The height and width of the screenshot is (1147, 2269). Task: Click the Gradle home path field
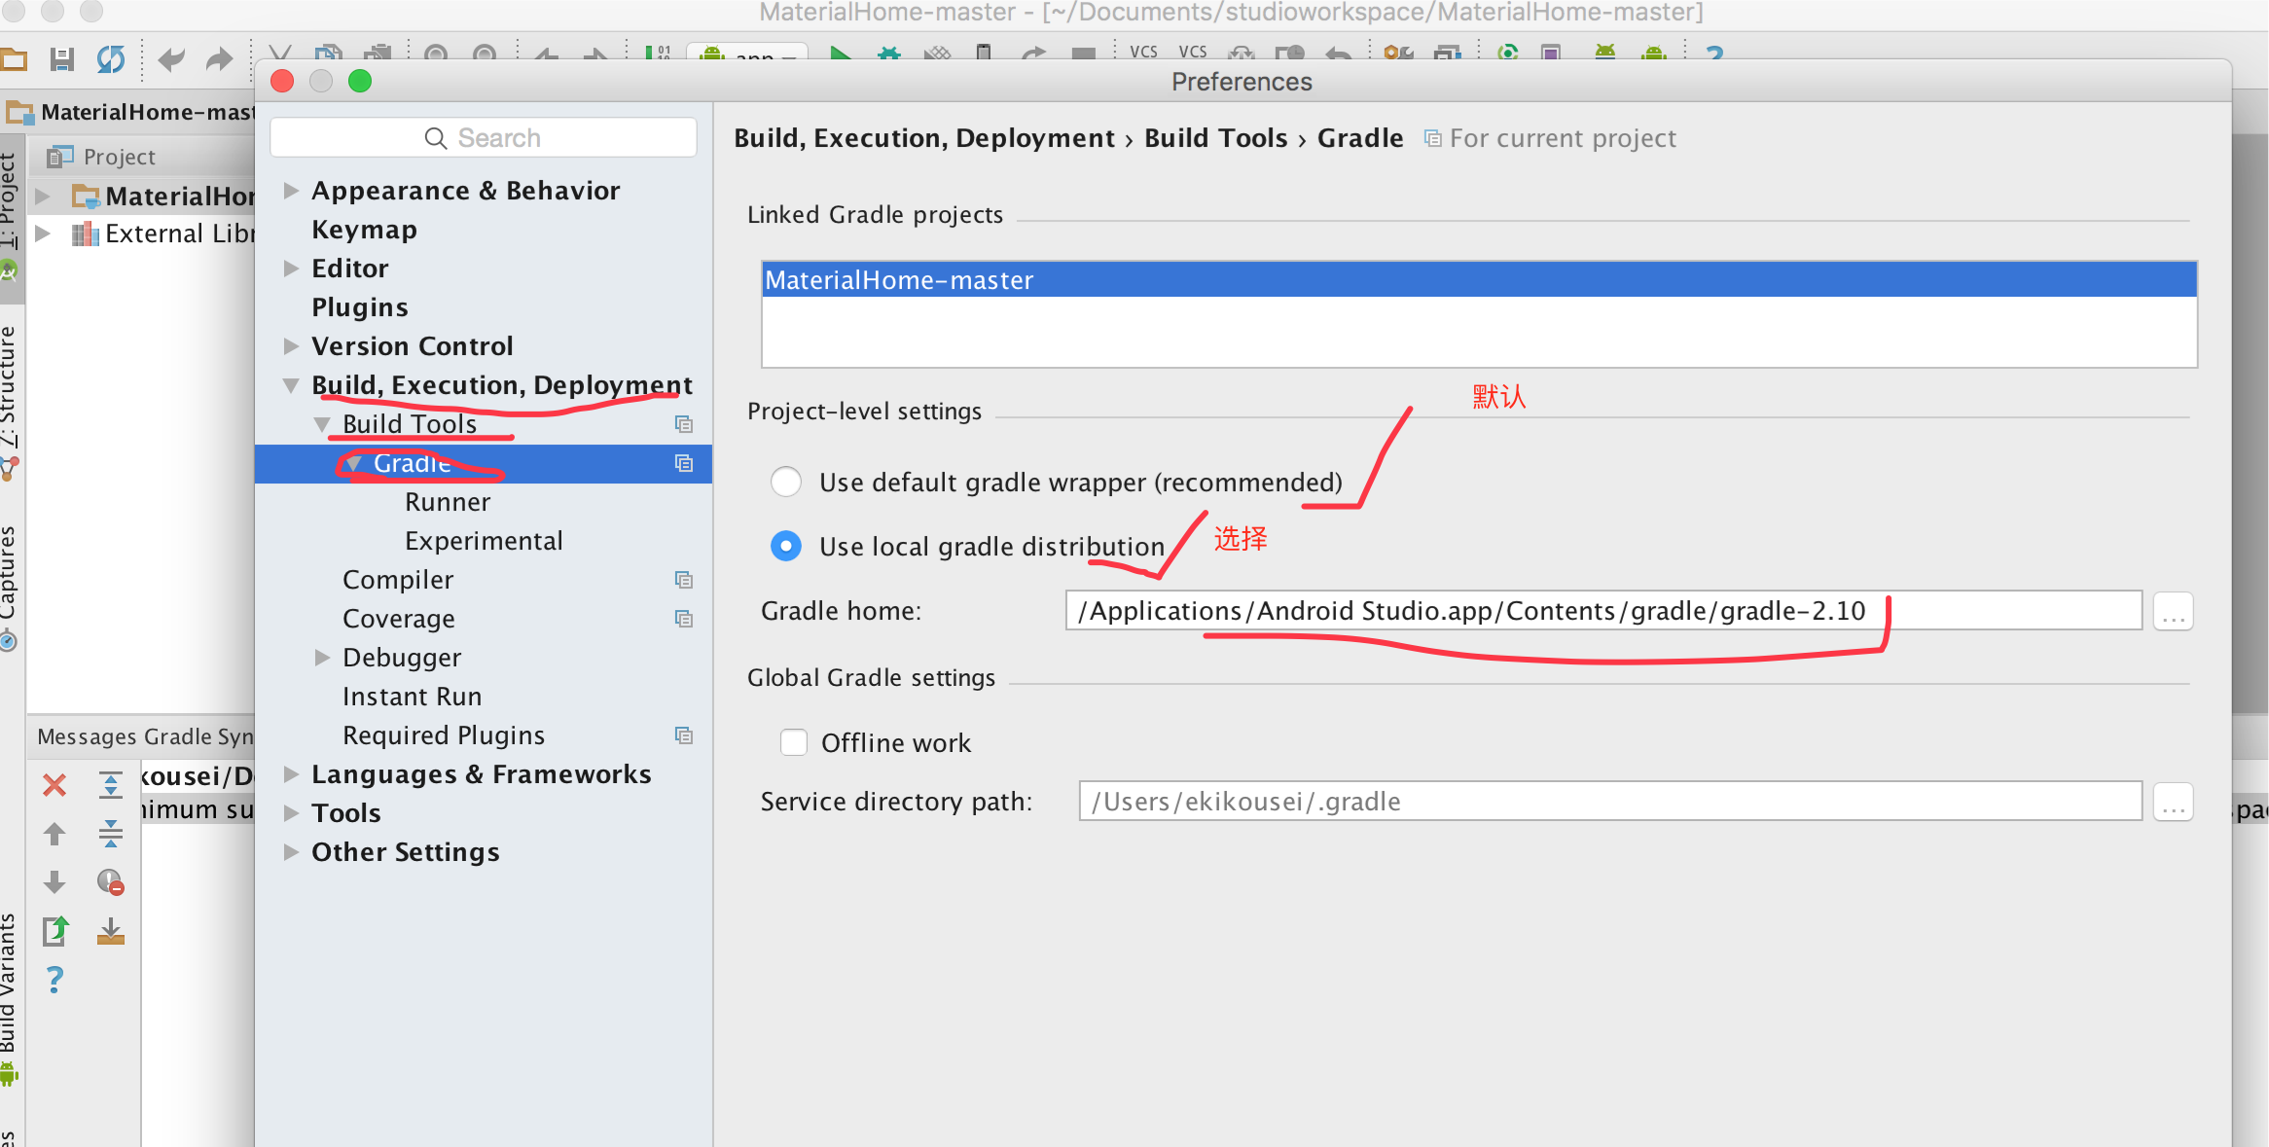coord(1603,611)
